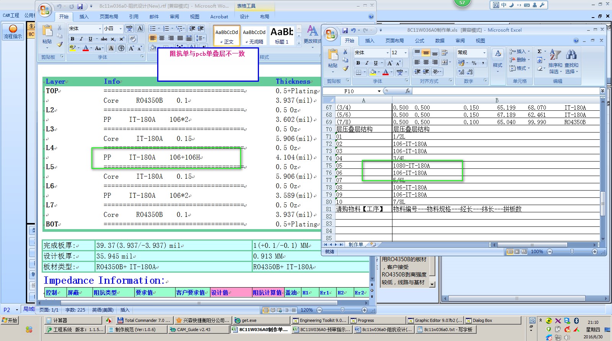Apply 无间隔 style in Word
The width and height of the screenshot is (612, 341).
(x=254, y=36)
